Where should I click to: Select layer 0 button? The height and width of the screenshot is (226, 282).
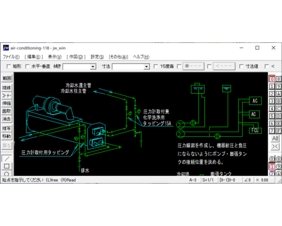(272, 79)
